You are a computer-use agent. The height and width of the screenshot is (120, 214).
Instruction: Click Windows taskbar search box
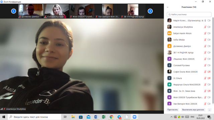click(34, 117)
